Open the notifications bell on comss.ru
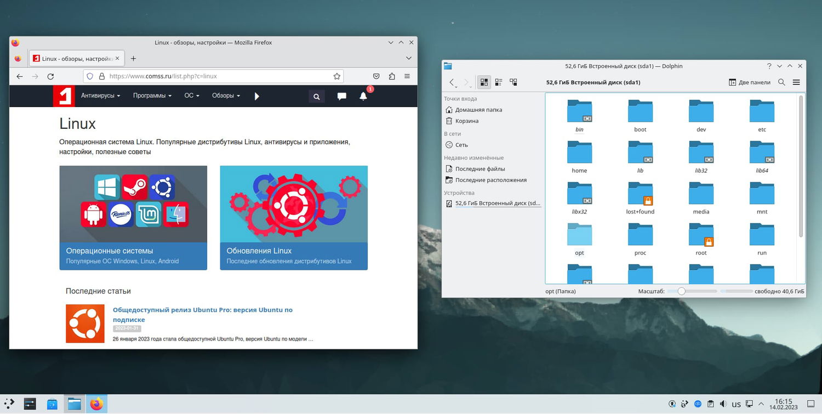Screen dimensions: 822x414 pos(363,96)
